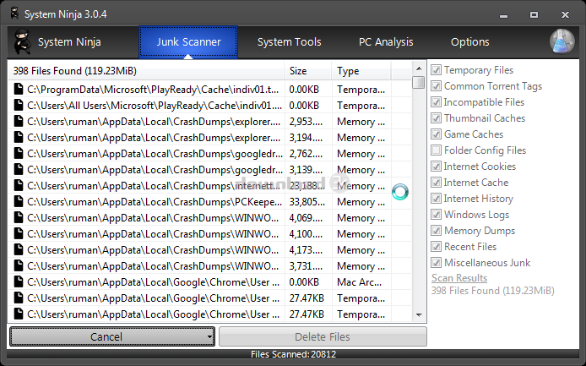Click file icon of All Users PlayReady row
Screen dimensions: 586x366
click(19, 106)
